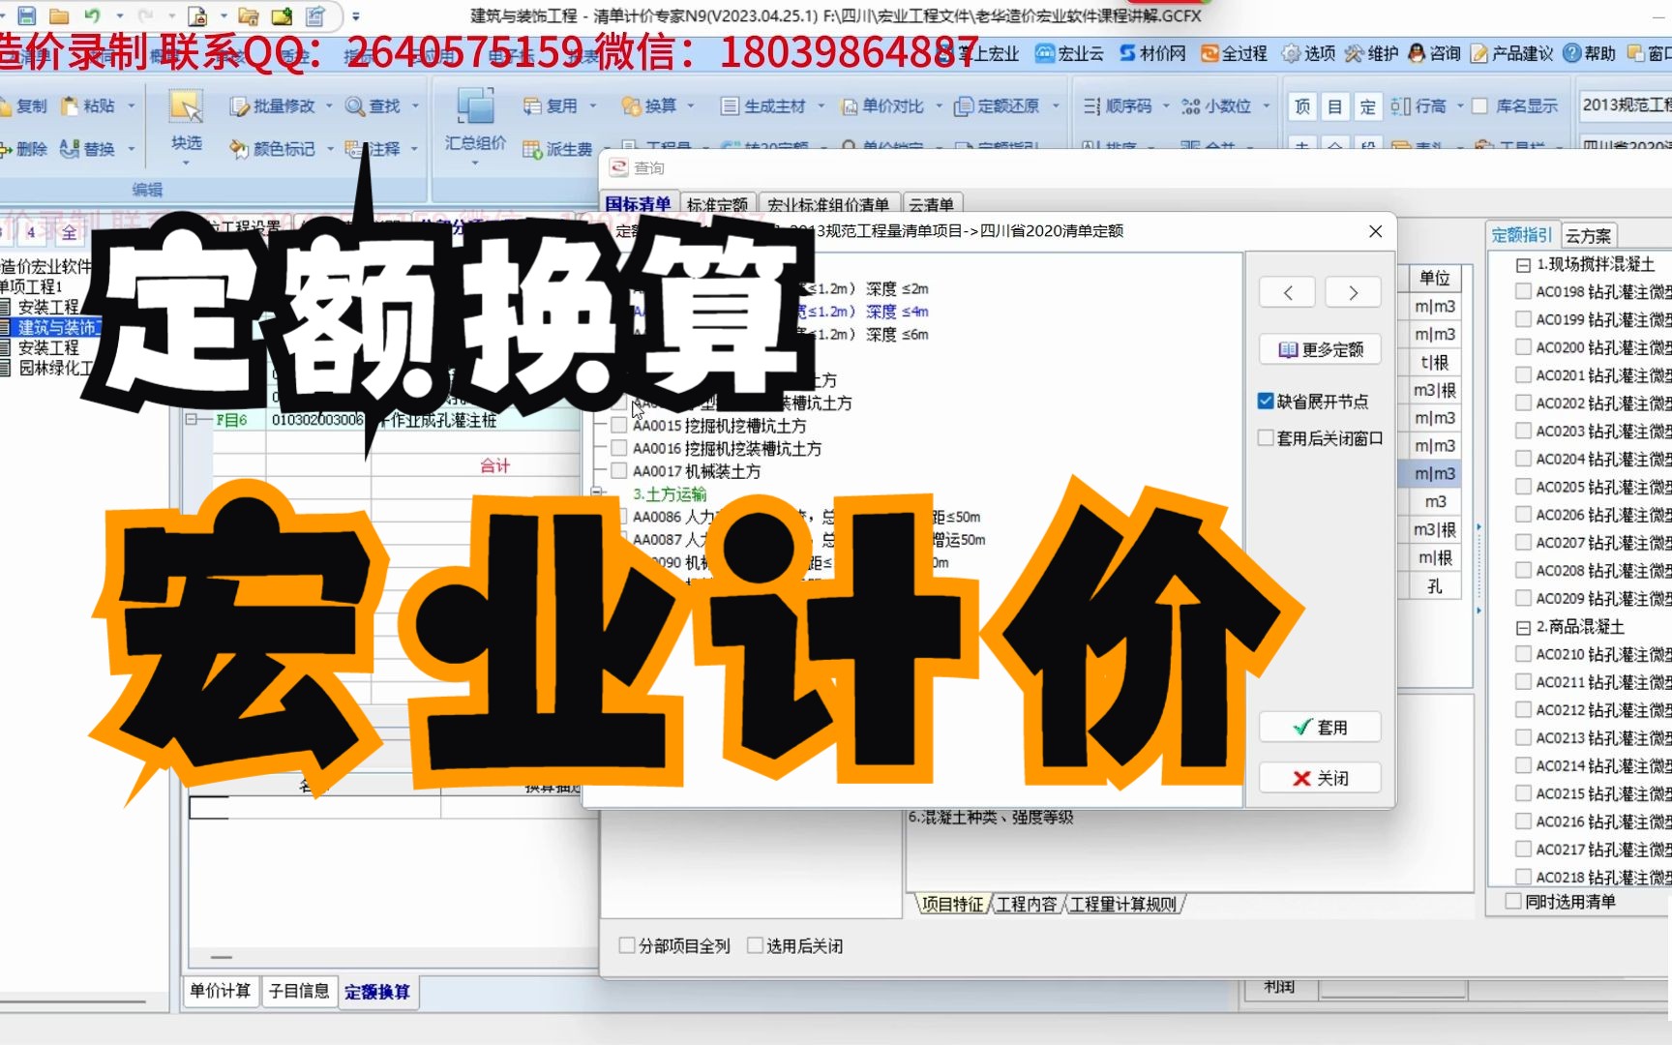Image resolution: width=1672 pixels, height=1045 pixels.
Task: Click the 换算 conversion tool
Action: point(649,105)
